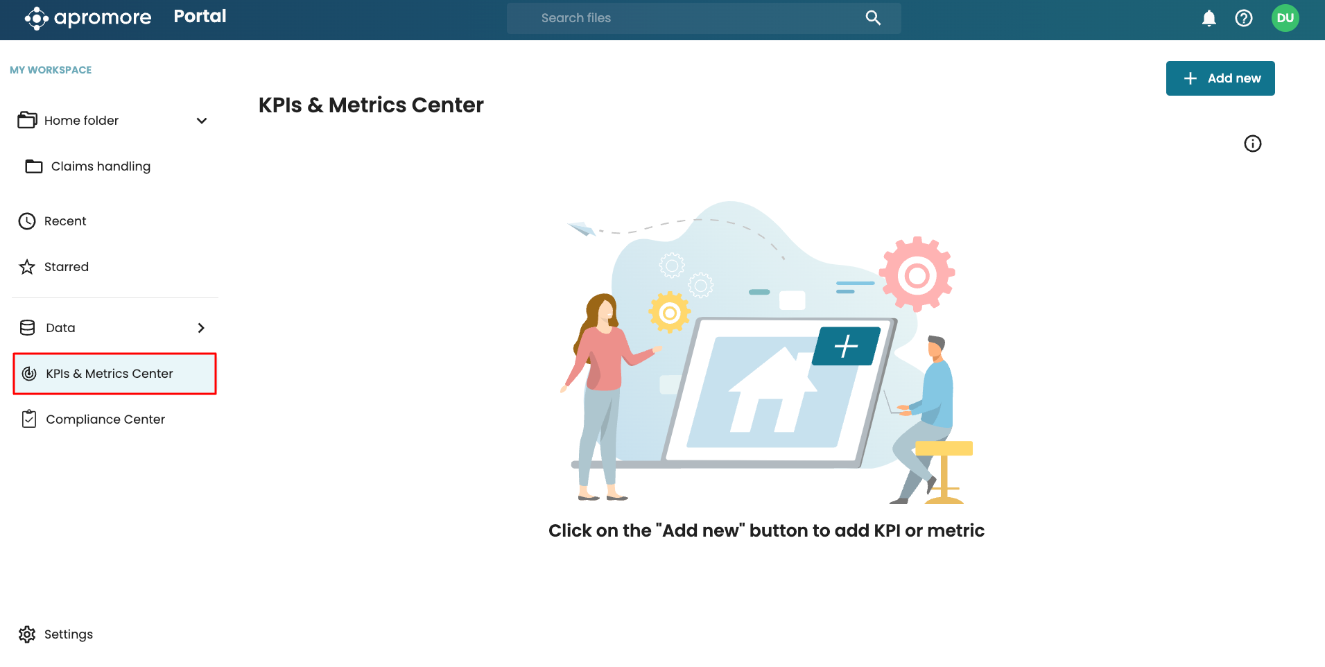1325x667 pixels.
Task: Click the Starred star icon
Action: 27,267
